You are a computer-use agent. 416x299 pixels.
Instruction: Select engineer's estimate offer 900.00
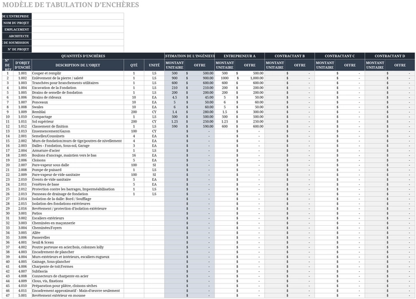point(200,78)
